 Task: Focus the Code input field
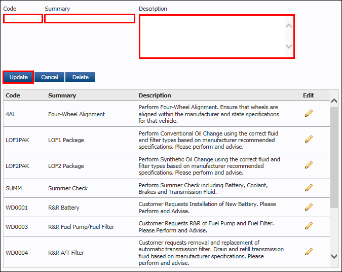23,19
